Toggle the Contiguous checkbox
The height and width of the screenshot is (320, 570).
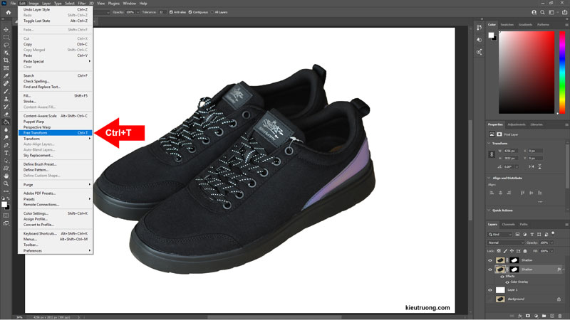click(x=190, y=12)
